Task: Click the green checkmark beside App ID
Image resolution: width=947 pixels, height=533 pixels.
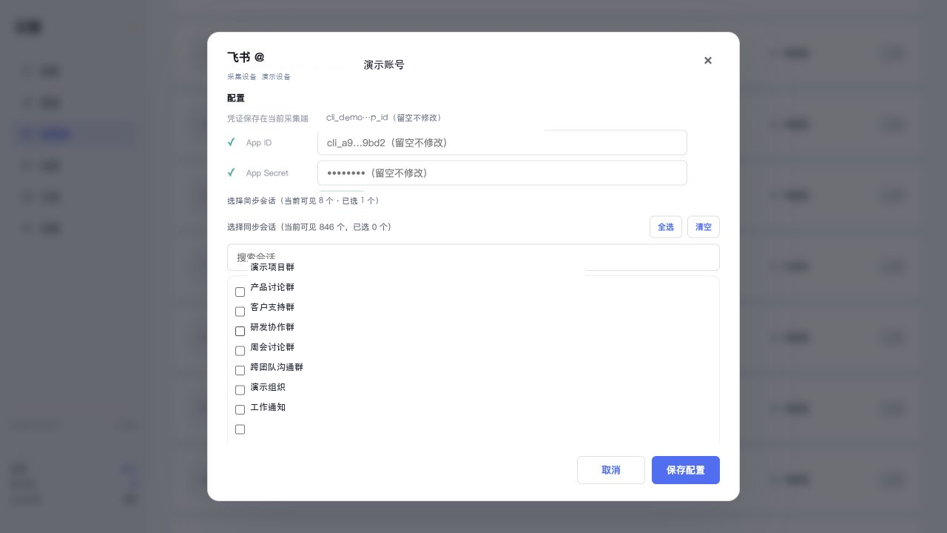Action: coord(232,142)
